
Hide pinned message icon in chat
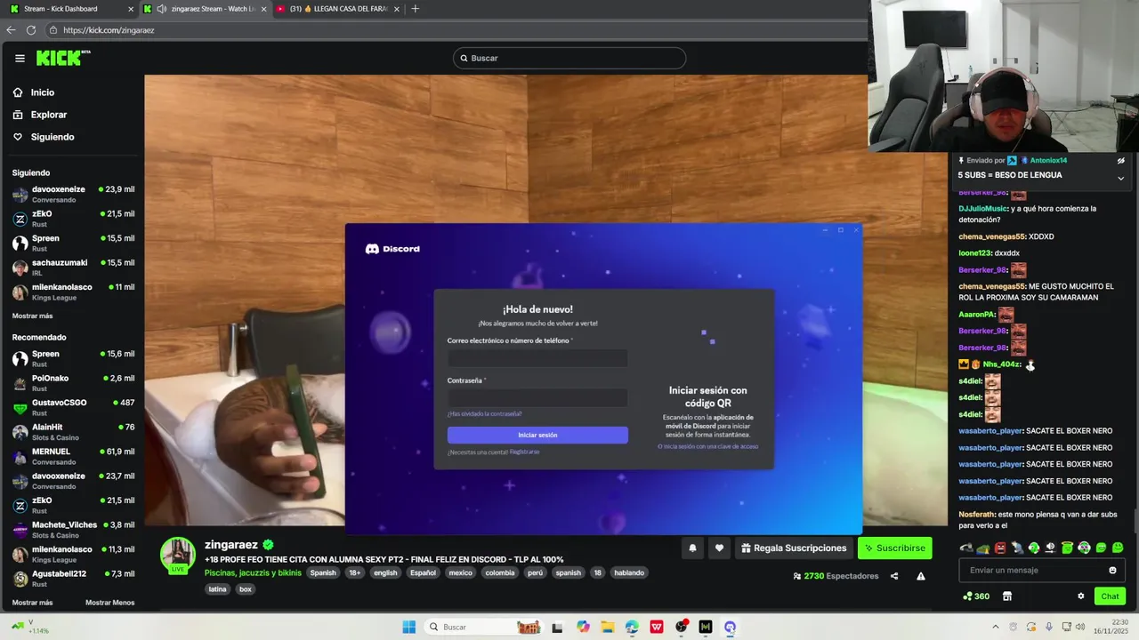(1121, 161)
